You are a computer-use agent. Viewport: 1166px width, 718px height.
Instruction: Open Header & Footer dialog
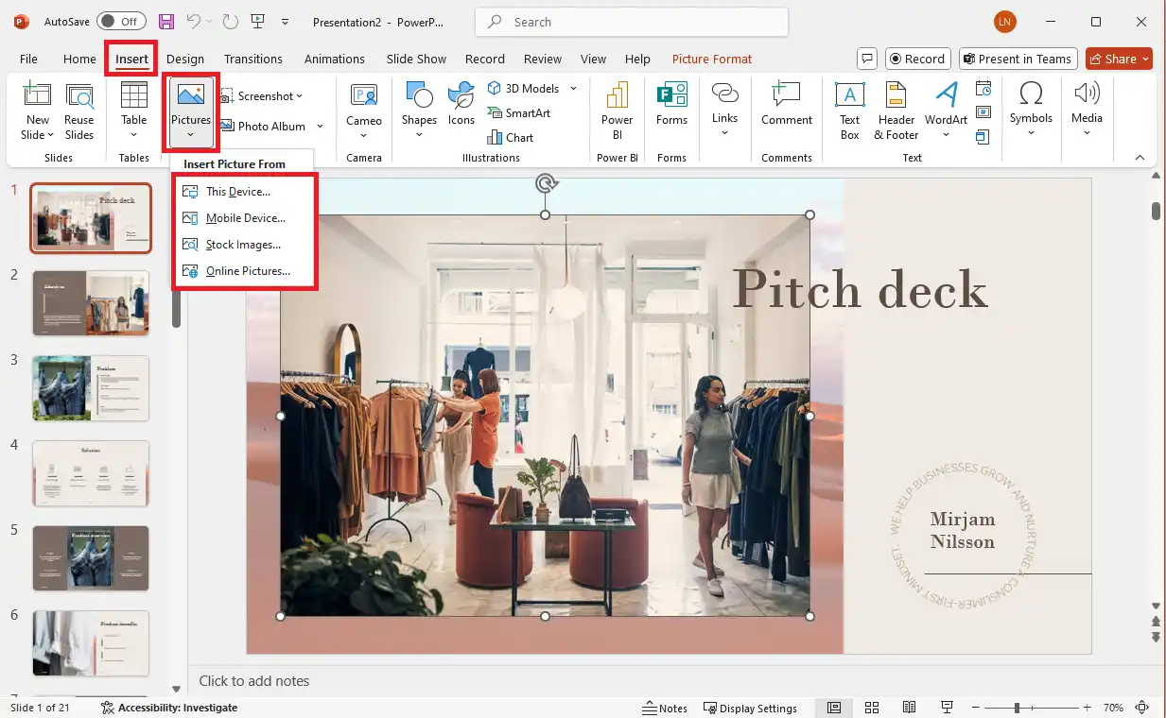pos(896,111)
